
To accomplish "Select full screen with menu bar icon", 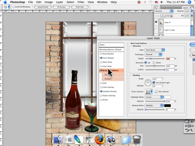I will coord(189,126).
